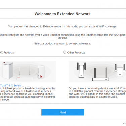Click the HUMAX Products label text

pos(7,53)
